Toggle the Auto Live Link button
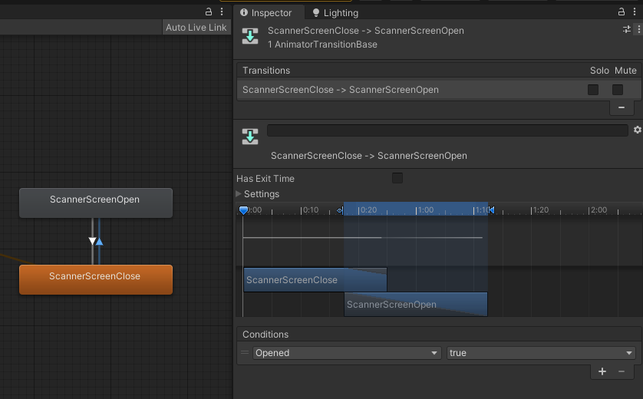 tap(196, 28)
